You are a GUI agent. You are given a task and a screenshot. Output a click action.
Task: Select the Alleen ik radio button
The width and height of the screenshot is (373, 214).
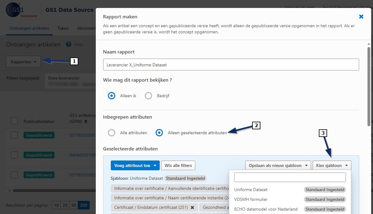pyautogui.click(x=112, y=96)
